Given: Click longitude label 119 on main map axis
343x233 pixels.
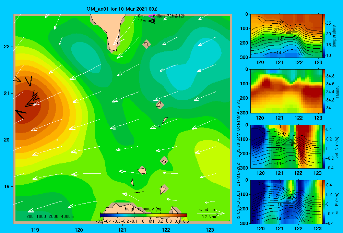Looking at the screenshot, I should (35, 230).
